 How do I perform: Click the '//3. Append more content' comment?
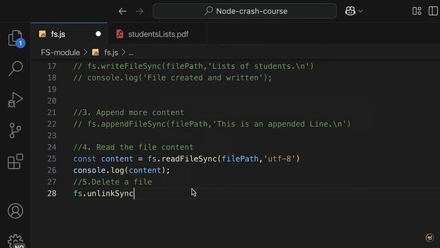click(129, 112)
